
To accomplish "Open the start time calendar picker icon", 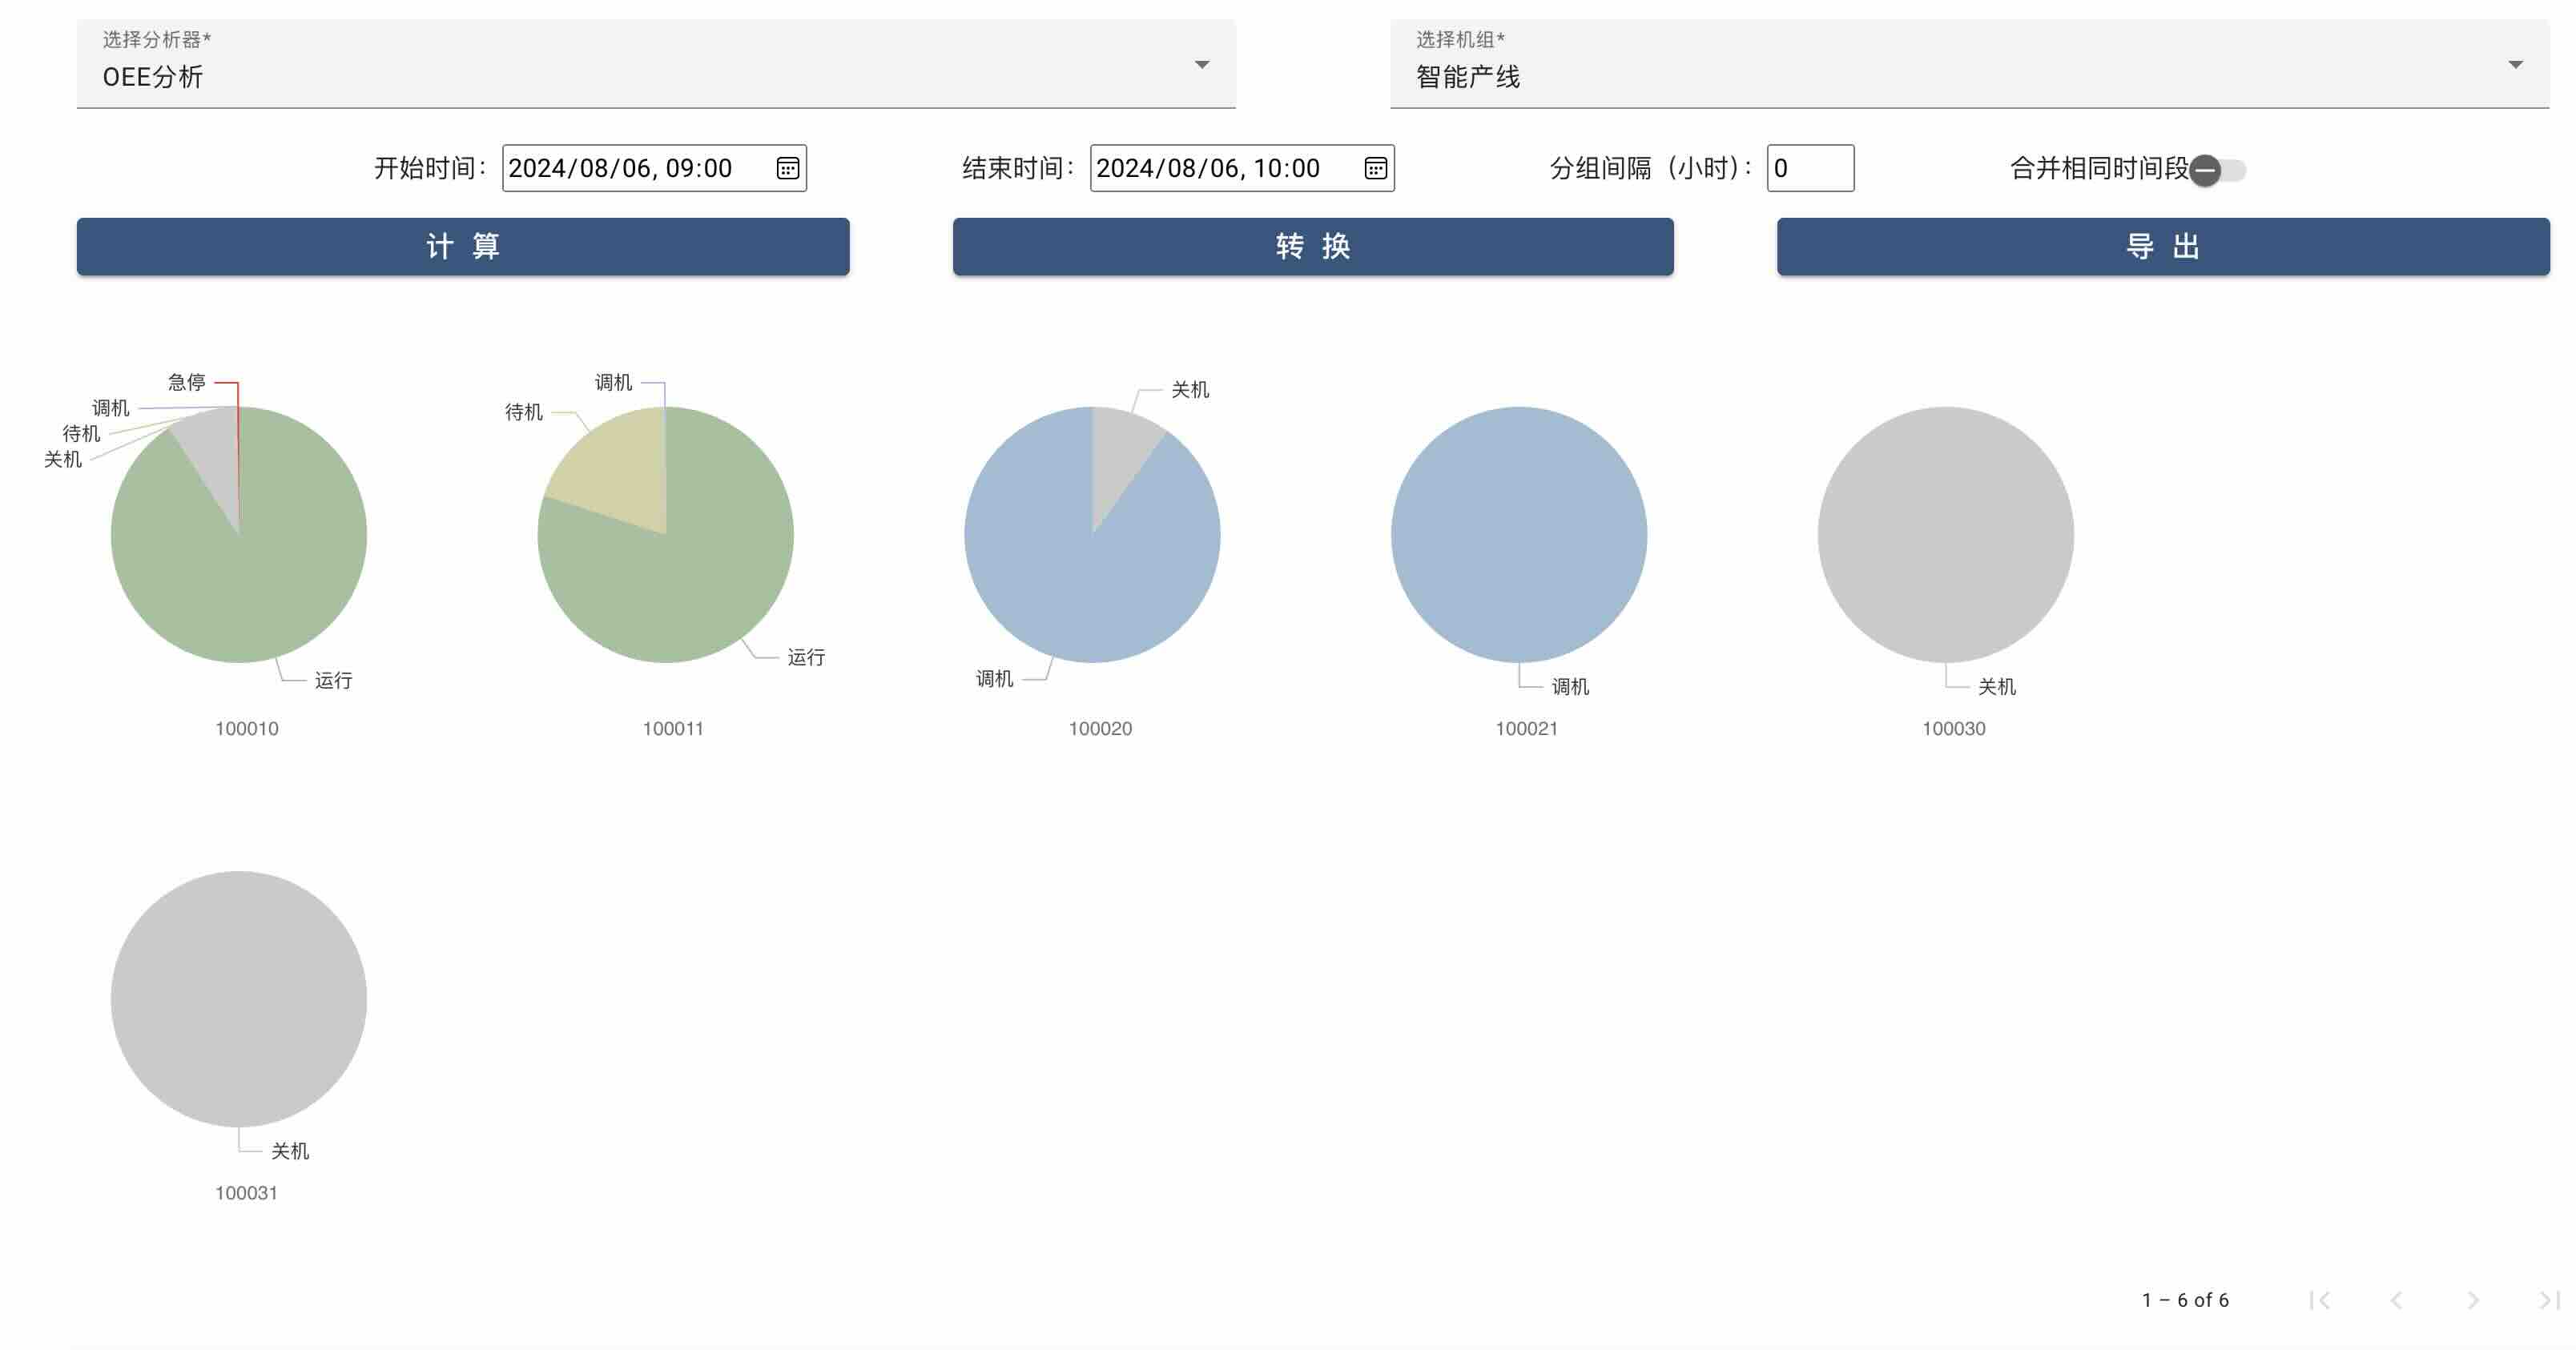I will (x=787, y=168).
